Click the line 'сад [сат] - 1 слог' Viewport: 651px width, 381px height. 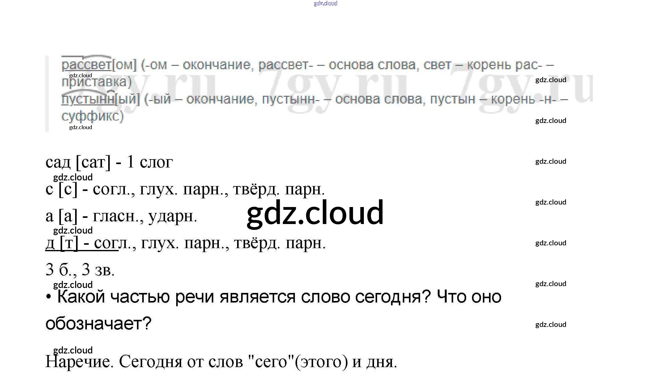coord(109,162)
